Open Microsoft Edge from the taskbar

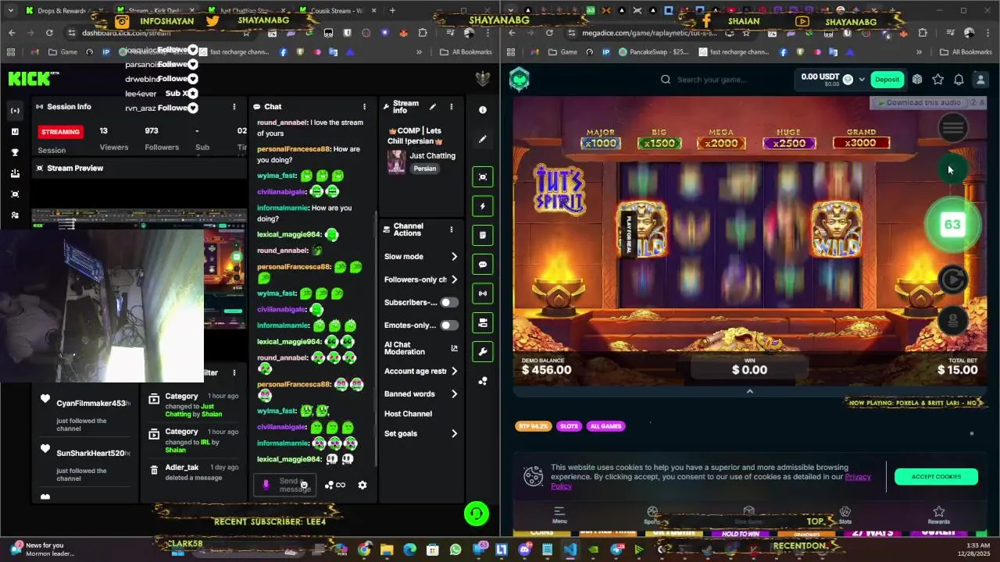tap(410, 550)
